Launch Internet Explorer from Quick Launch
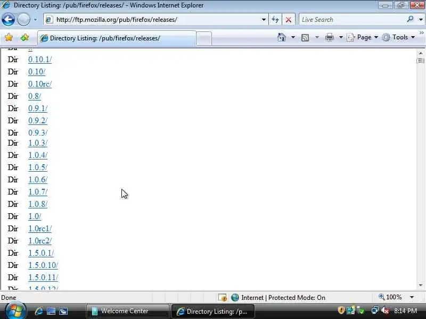This screenshot has height=319, width=426. coord(38,311)
